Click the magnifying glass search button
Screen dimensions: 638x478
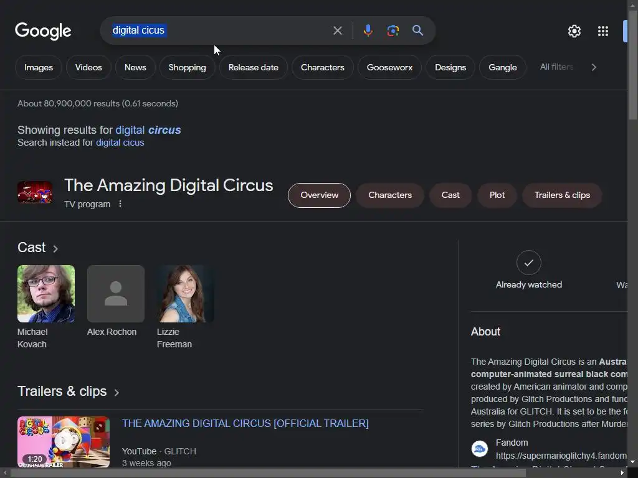(418, 30)
